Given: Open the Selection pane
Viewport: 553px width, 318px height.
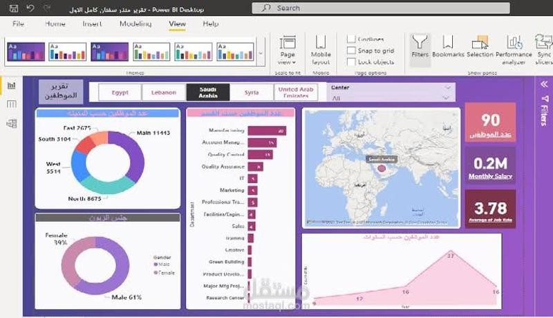Looking at the screenshot, I should coord(480,46).
